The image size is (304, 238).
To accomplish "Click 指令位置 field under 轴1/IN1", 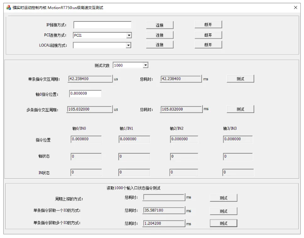I will click(x=134, y=139).
